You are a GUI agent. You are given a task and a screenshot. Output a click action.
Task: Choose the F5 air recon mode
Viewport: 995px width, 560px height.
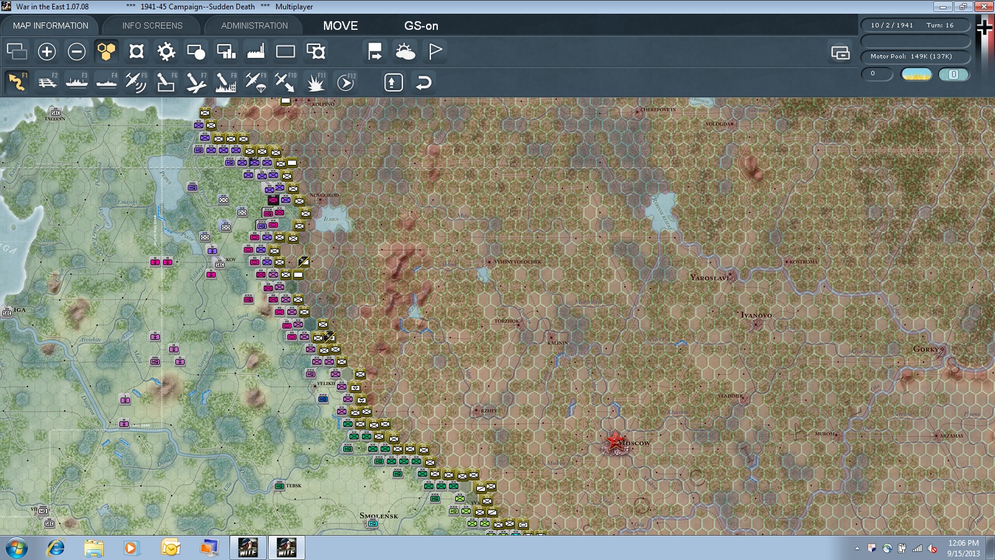point(136,82)
